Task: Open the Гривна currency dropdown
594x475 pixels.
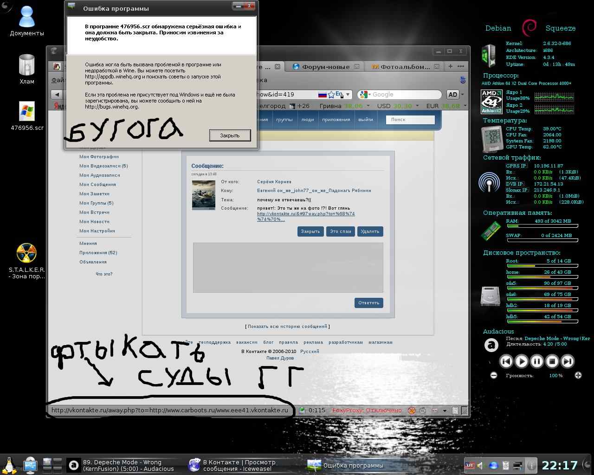Action: tap(368, 106)
